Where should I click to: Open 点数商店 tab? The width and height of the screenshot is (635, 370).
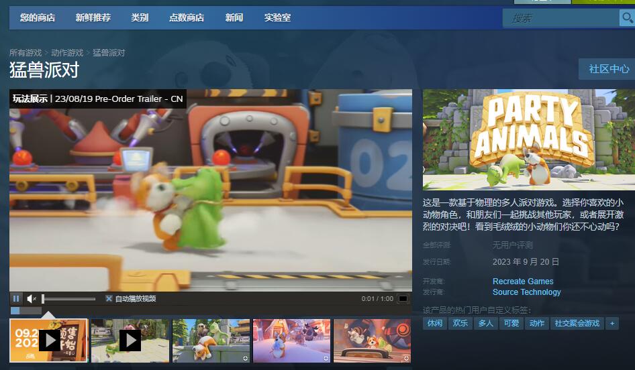coord(187,17)
